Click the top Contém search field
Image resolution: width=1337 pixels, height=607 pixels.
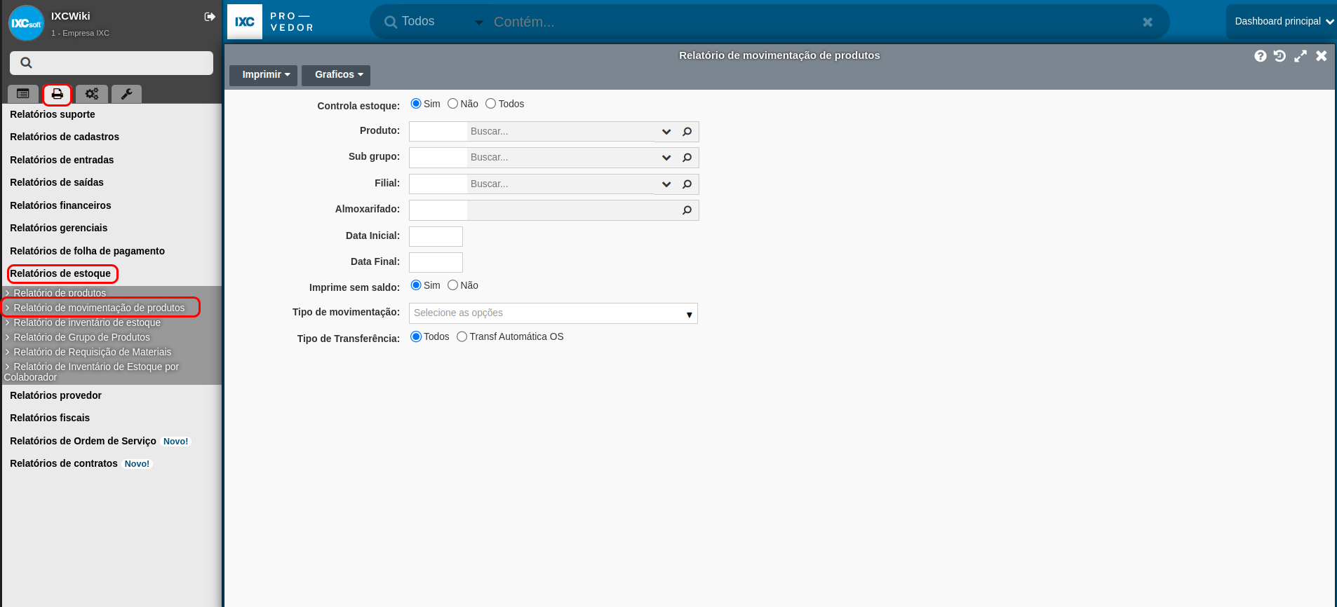pos(814,22)
